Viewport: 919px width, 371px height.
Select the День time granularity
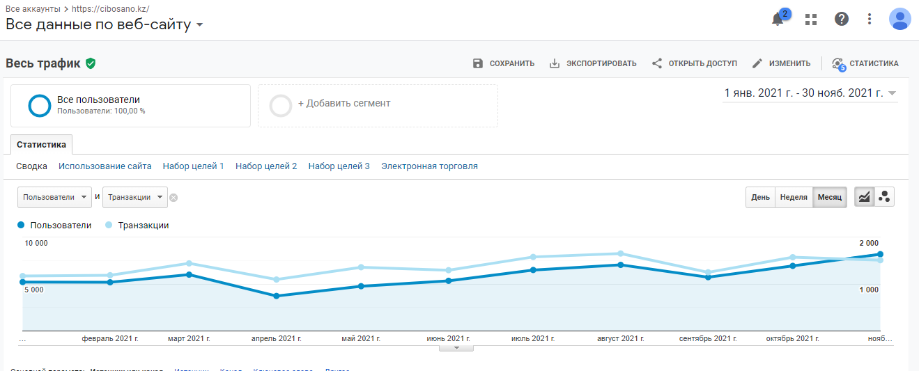coord(760,197)
